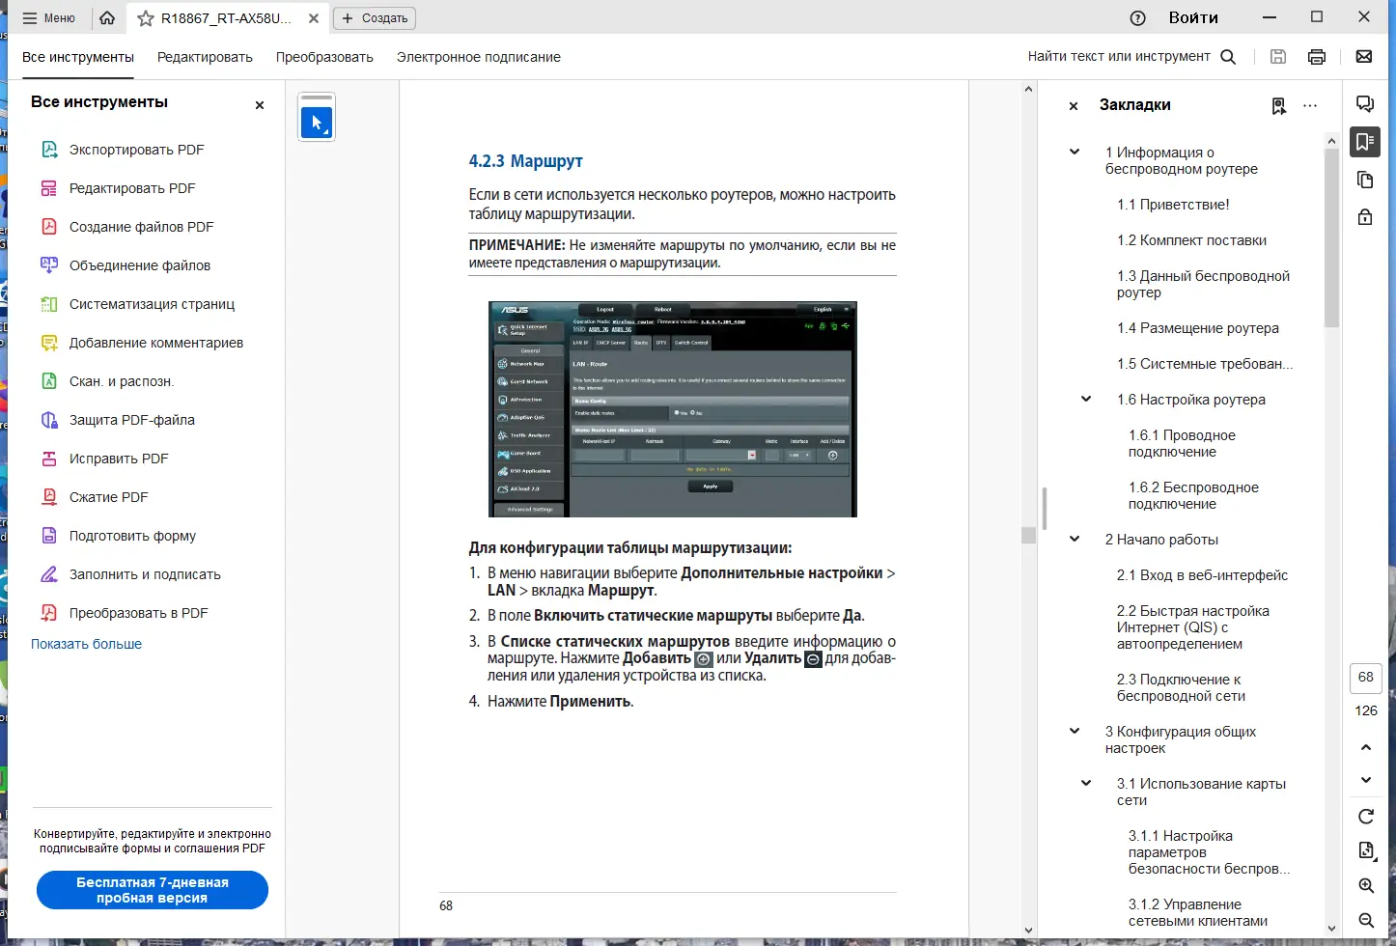Close the Закладки panel
The height and width of the screenshot is (946, 1396).
pyautogui.click(x=1074, y=106)
